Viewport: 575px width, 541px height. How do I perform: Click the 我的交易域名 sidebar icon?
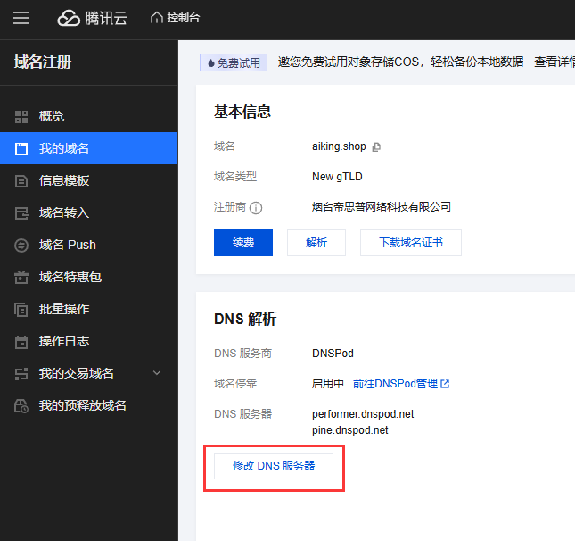click(21, 374)
